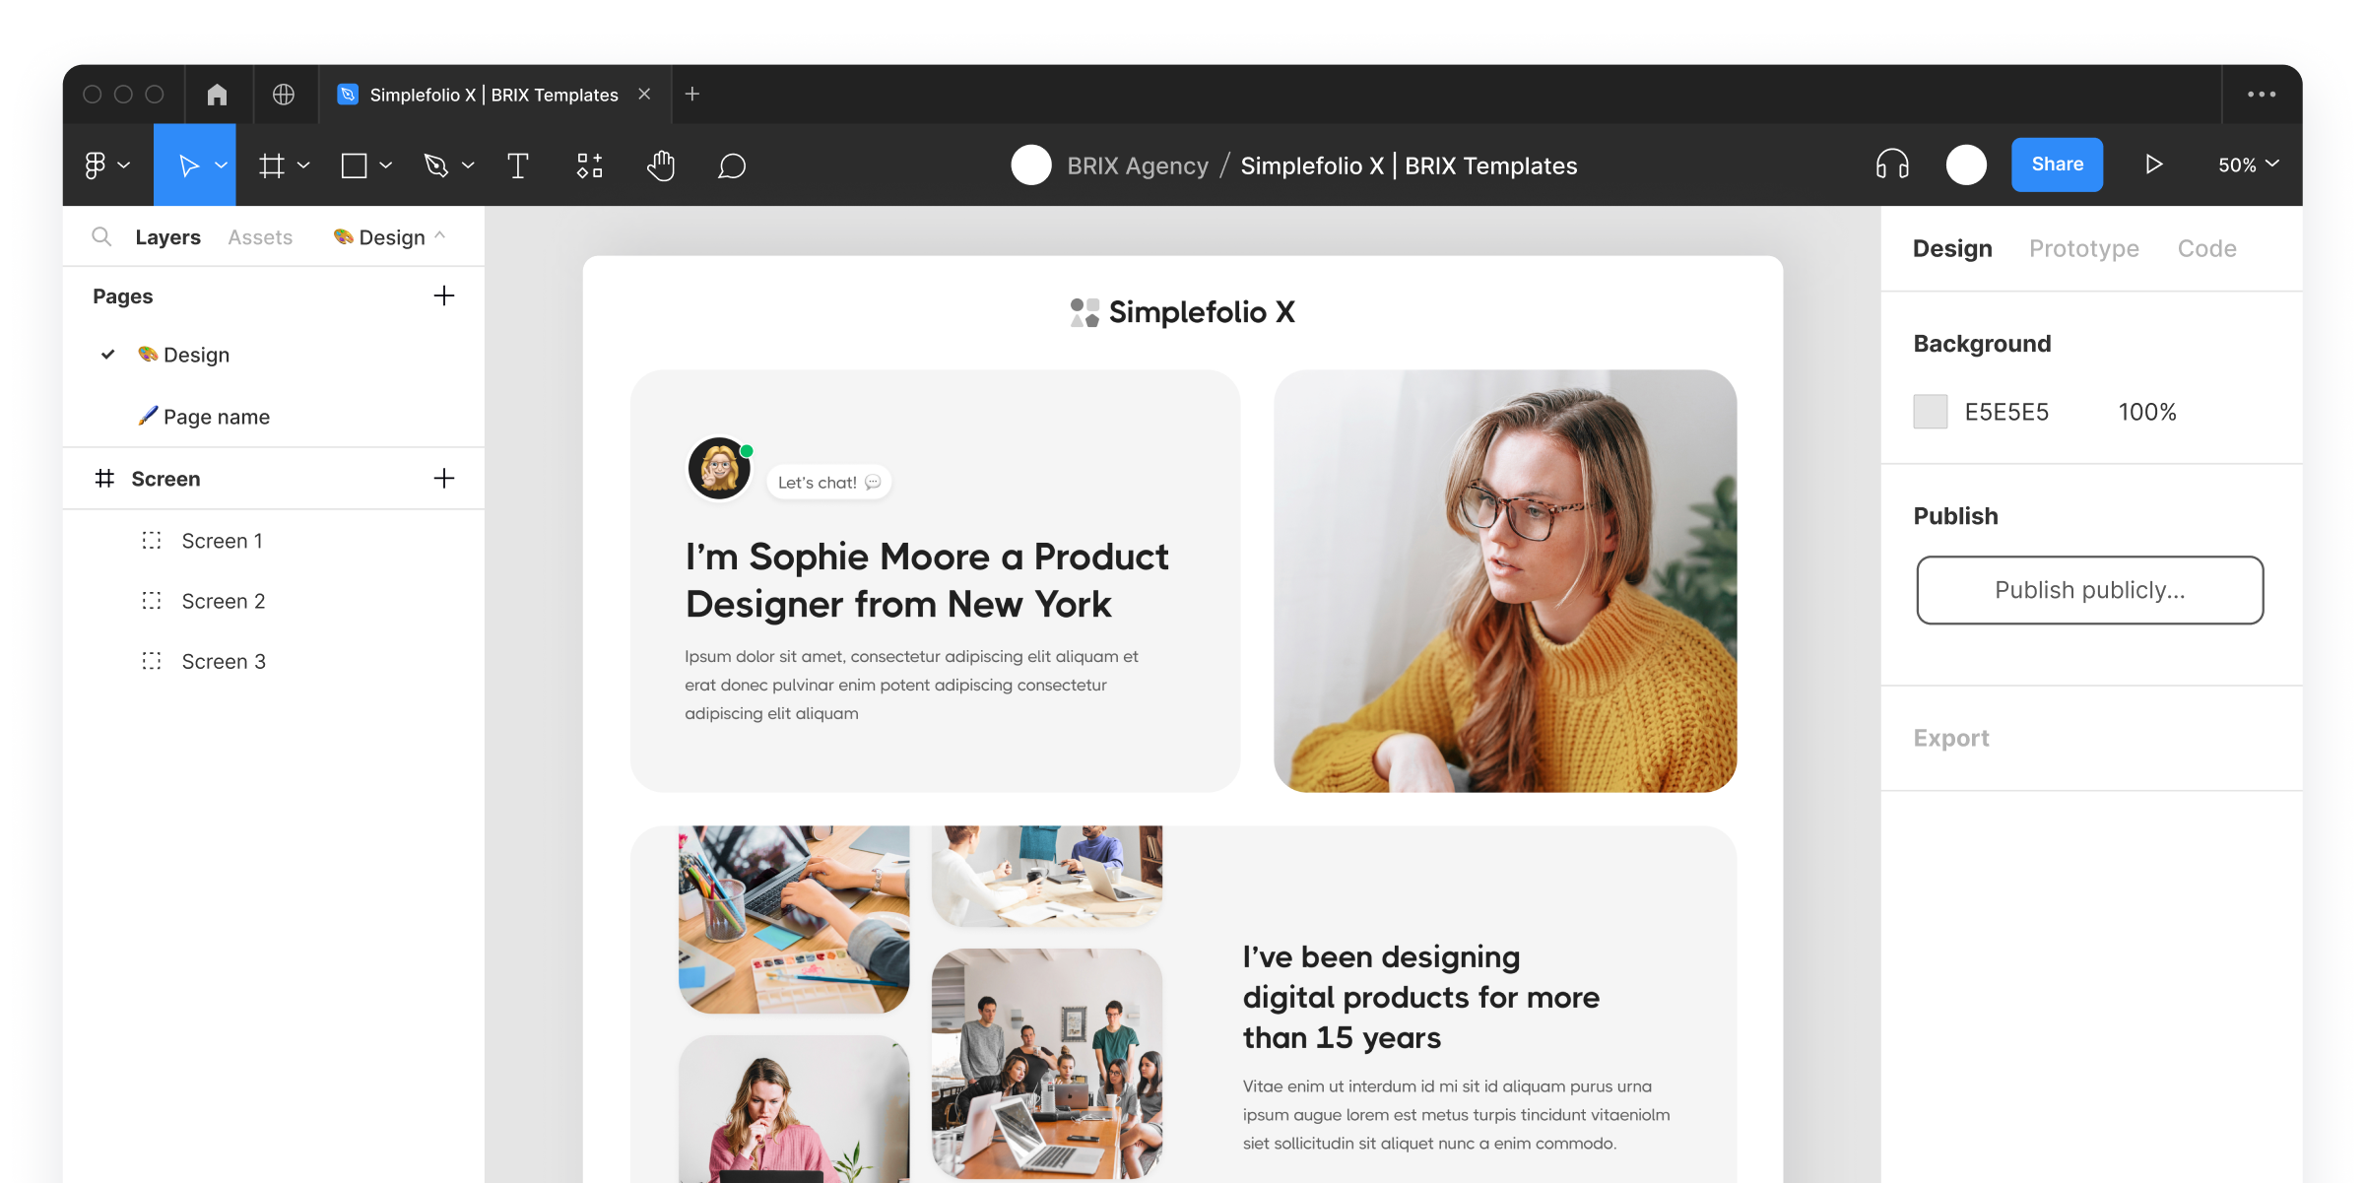
Task: Click the Share button
Action: point(2056,164)
